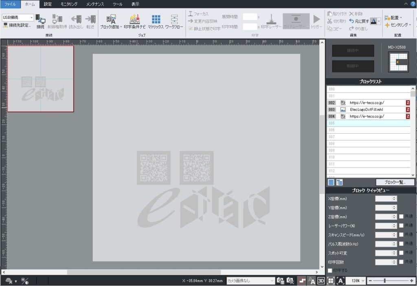This screenshot has width=417, height=286.
Task: Click the fit-to-area view icon
Action: point(331,280)
